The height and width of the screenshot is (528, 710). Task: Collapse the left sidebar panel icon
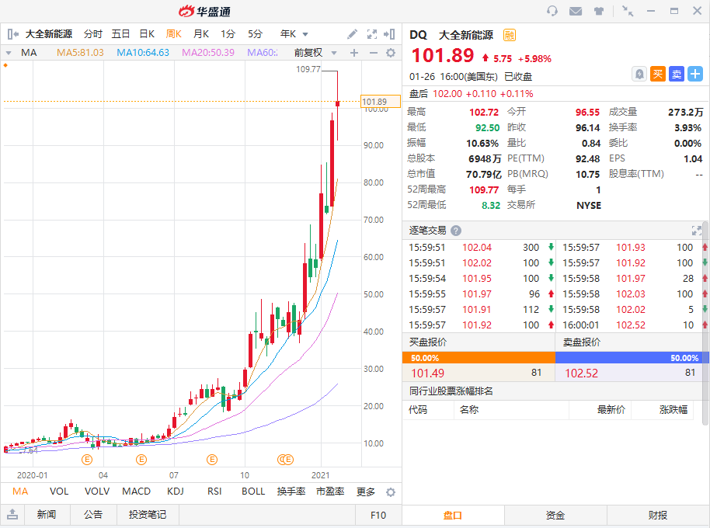pos(12,34)
